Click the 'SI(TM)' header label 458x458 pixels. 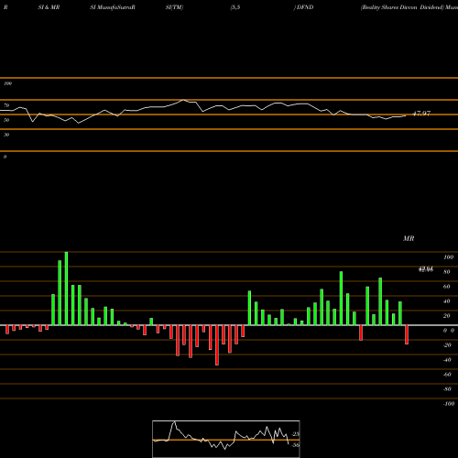point(174,7)
